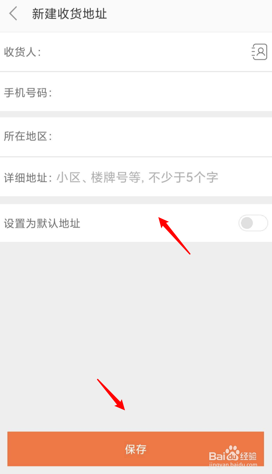Tap the 手机号码 label
The height and width of the screenshot is (474, 272).
(28, 93)
